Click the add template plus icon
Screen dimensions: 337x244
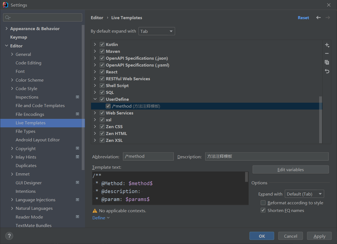327,45
